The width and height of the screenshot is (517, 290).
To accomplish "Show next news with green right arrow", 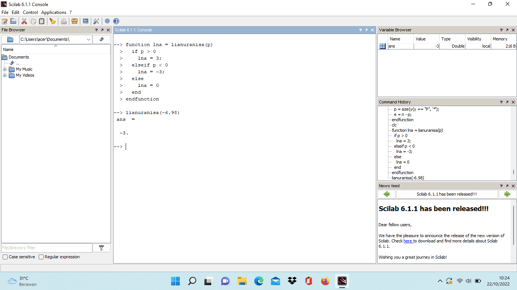I will point(508,194).
